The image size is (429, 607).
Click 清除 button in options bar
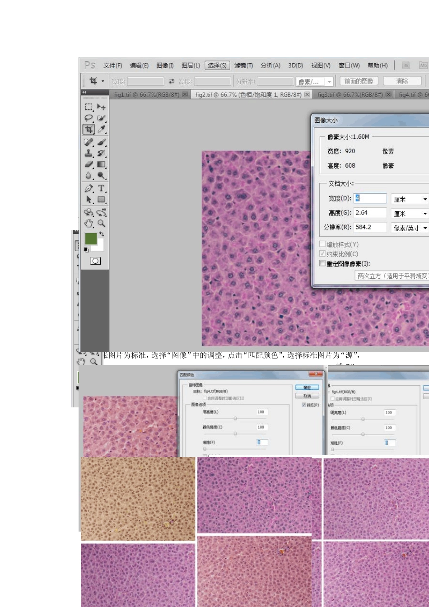[402, 81]
